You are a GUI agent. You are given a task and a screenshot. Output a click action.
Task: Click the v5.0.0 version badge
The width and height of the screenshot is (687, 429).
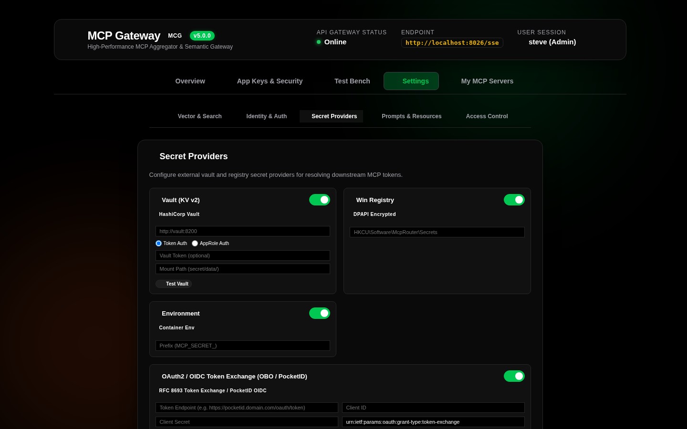click(202, 36)
